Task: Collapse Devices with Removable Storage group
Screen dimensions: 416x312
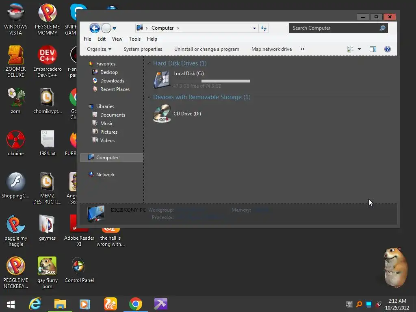Action: (x=149, y=97)
